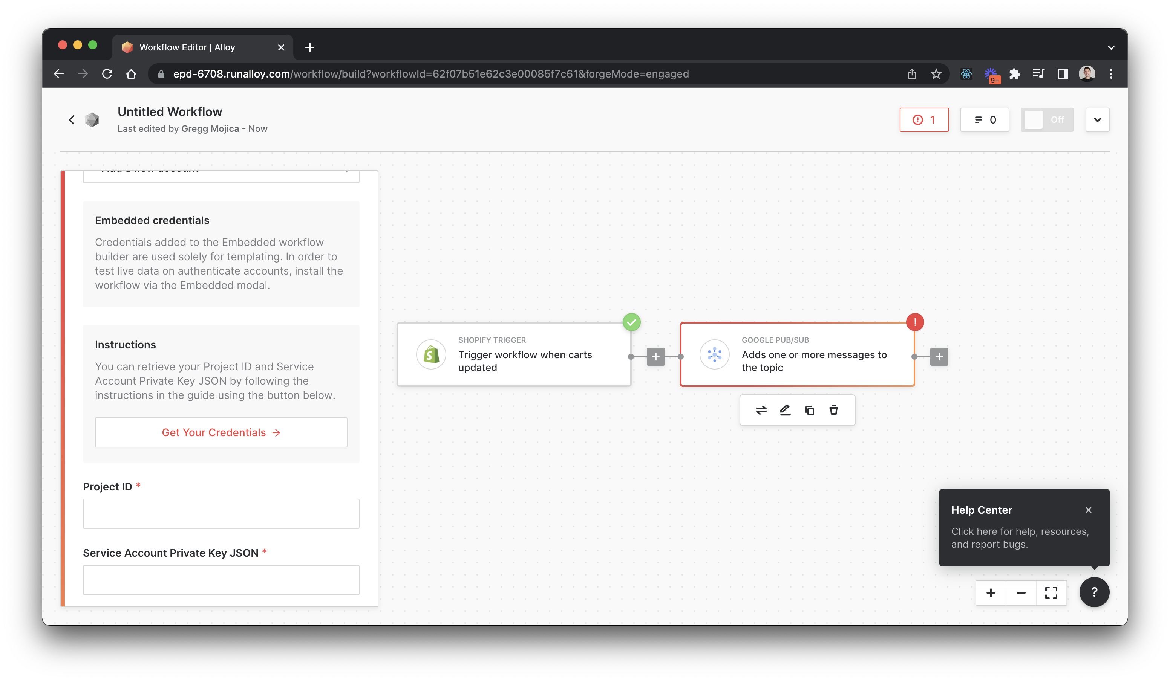
Task: Click the swap icon under Google Pub/Sub block
Action: point(761,410)
